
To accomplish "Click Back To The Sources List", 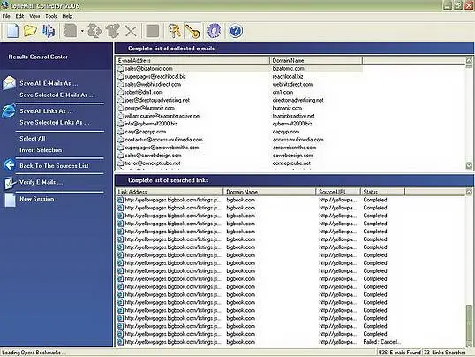I will pos(54,166).
